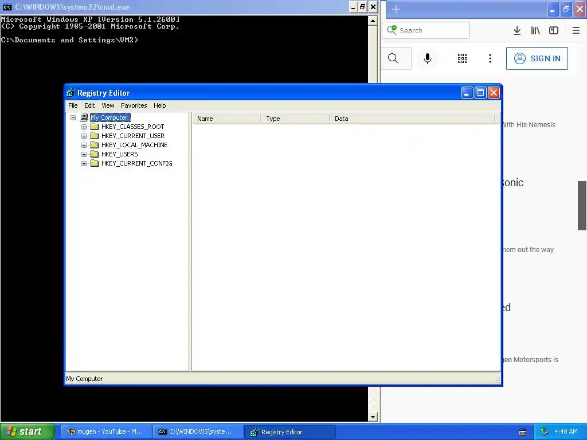Screen dimensions: 587x440
Task: Click the browser Search field
Action: [x=426, y=30]
